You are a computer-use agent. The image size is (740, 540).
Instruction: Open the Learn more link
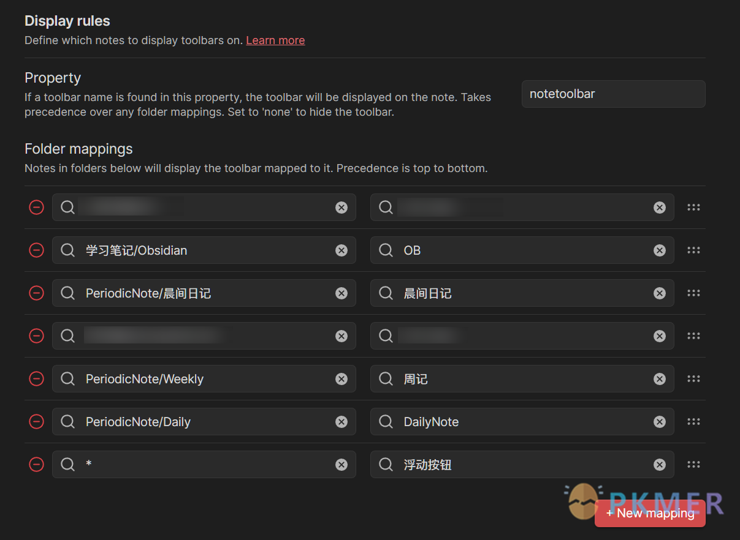275,40
